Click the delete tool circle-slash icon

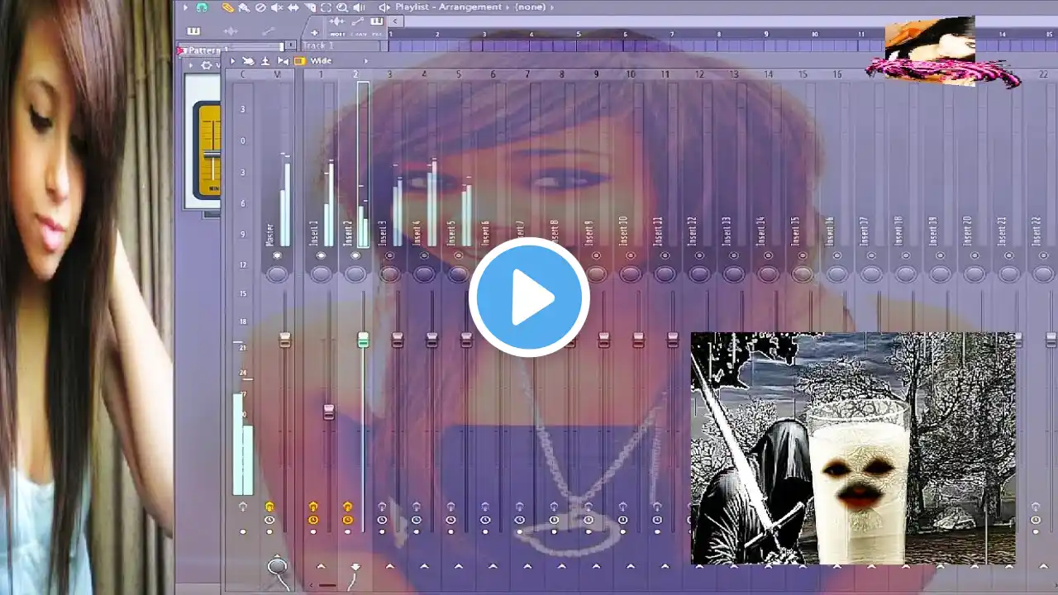260,7
